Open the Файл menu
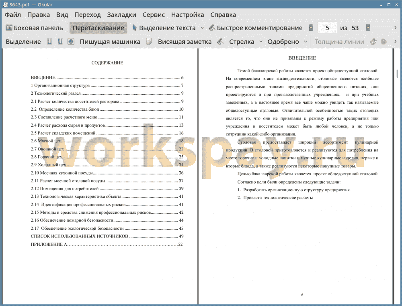Screen dimensions: 402x306 pyautogui.click(x=13, y=15)
